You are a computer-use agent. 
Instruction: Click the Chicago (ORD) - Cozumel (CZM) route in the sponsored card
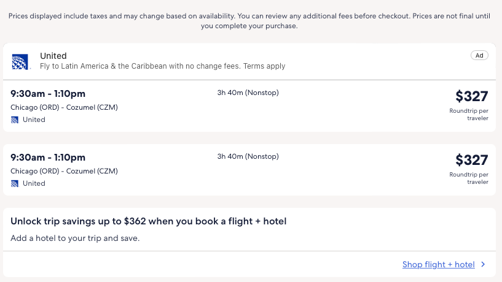point(64,107)
